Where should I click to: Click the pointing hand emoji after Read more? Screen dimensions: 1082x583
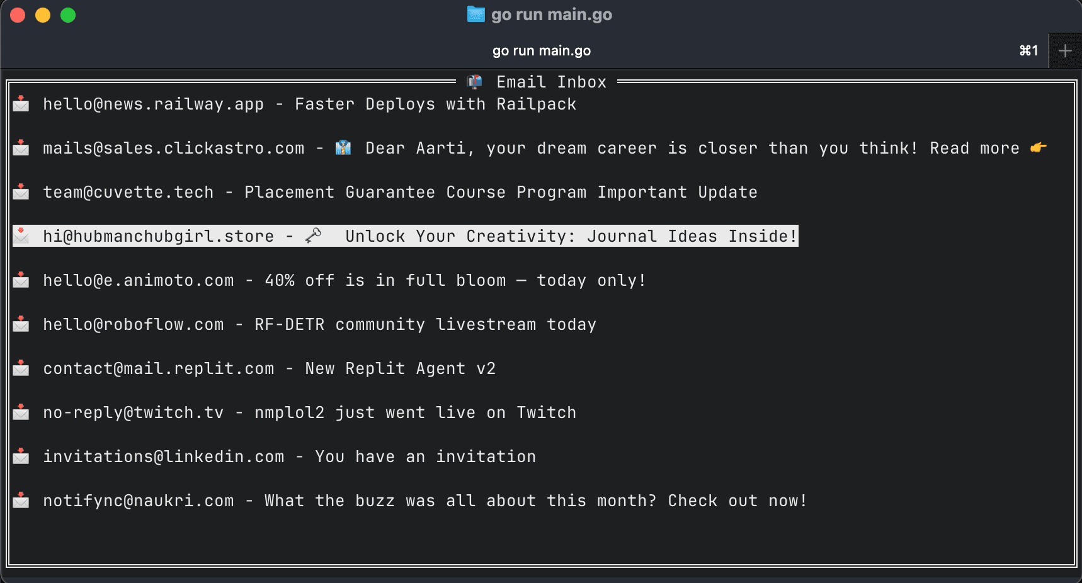point(1038,148)
